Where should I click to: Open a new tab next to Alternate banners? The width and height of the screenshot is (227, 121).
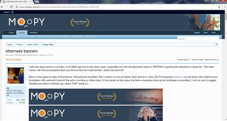pos(36,2)
